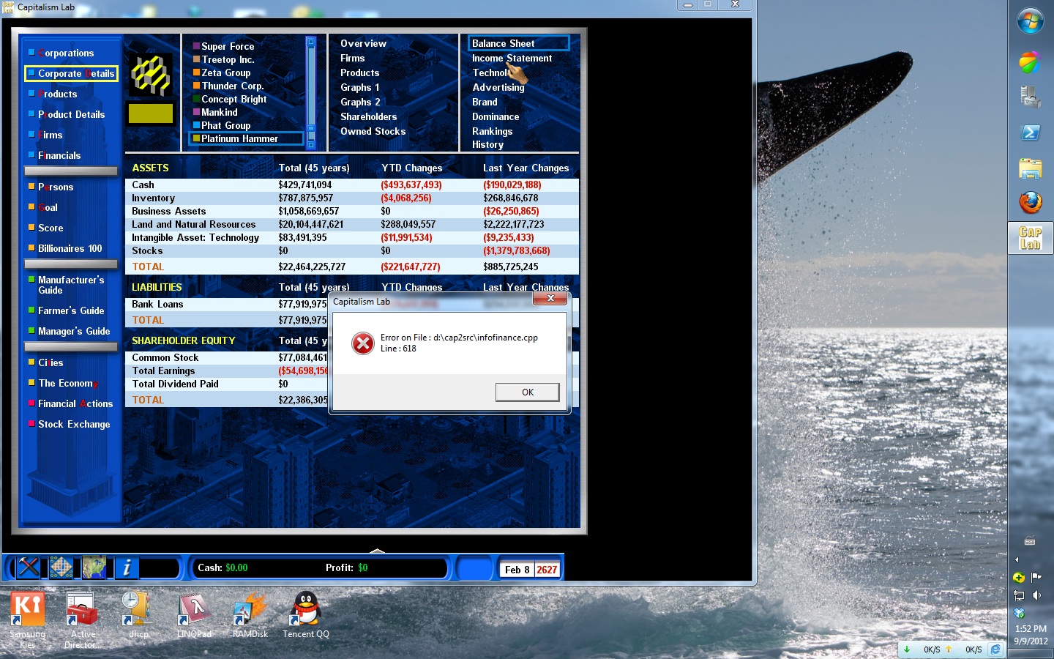Image resolution: width=1054 pixels, height=659 pixels.
Task: Launch RAMDisk desktop shortcut
Action: (x=250, y=614)
